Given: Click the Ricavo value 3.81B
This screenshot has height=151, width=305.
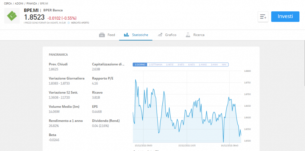Looking at the screenshot, I should [x=96, y=97].
